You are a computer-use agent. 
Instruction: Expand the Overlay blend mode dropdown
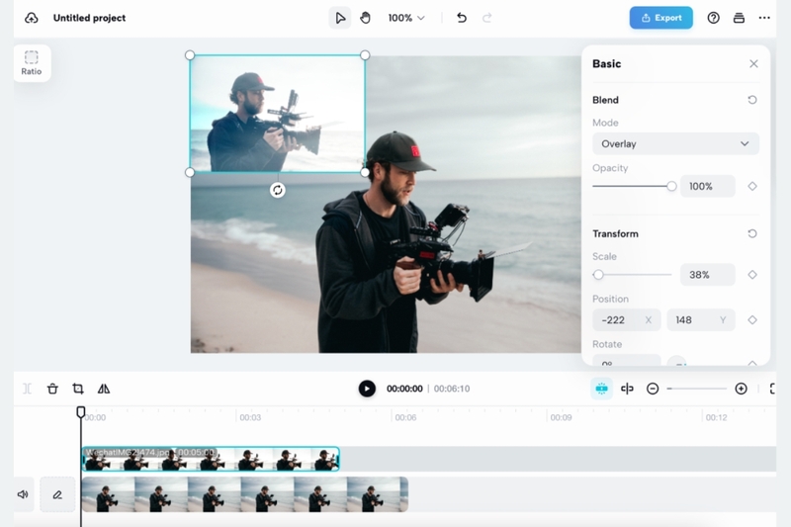675,143
